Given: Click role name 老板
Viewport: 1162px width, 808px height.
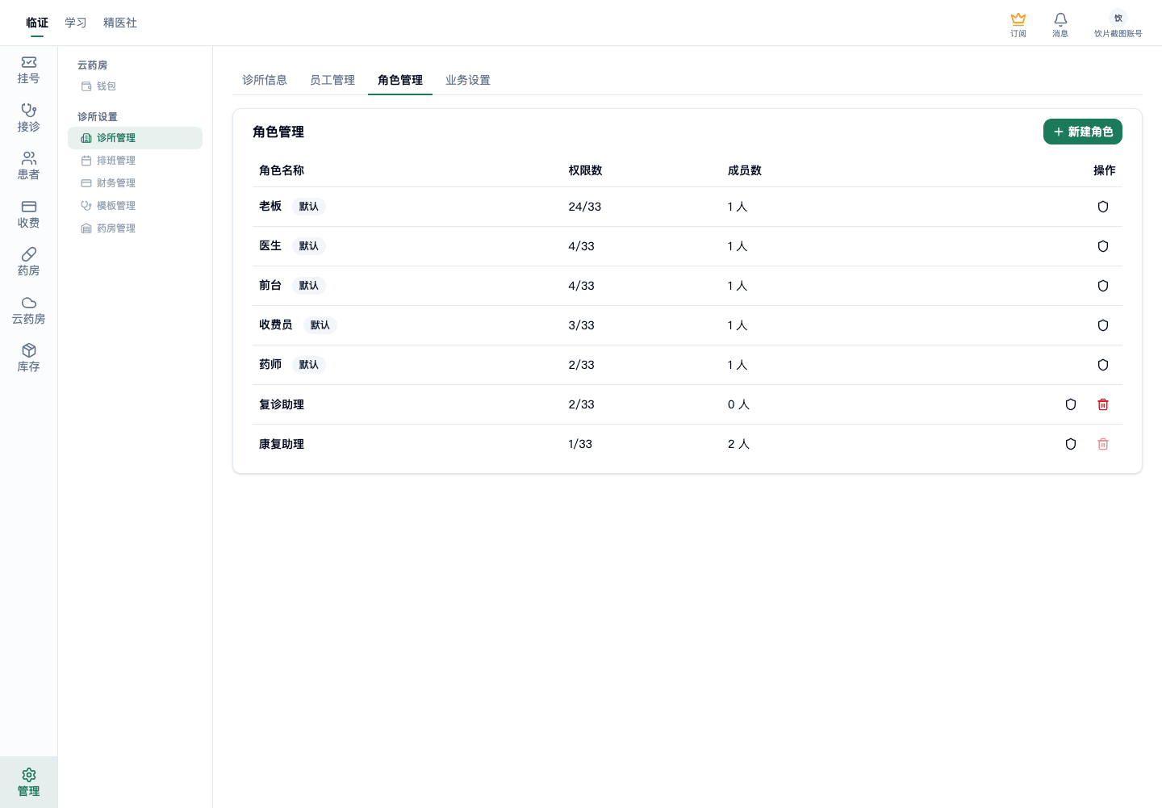Looking at the screenshot, I should [x=270, y=207].
